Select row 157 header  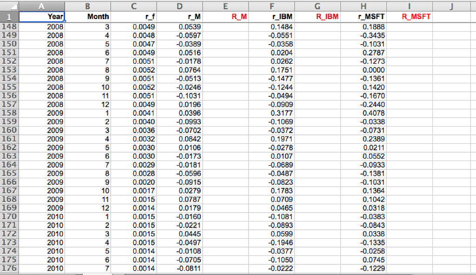tap(9, 105)
